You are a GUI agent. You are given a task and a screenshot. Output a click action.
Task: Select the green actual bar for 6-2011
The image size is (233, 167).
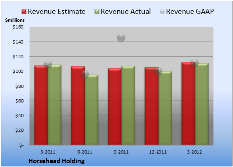pyautogui.click(x=92, y=110)
